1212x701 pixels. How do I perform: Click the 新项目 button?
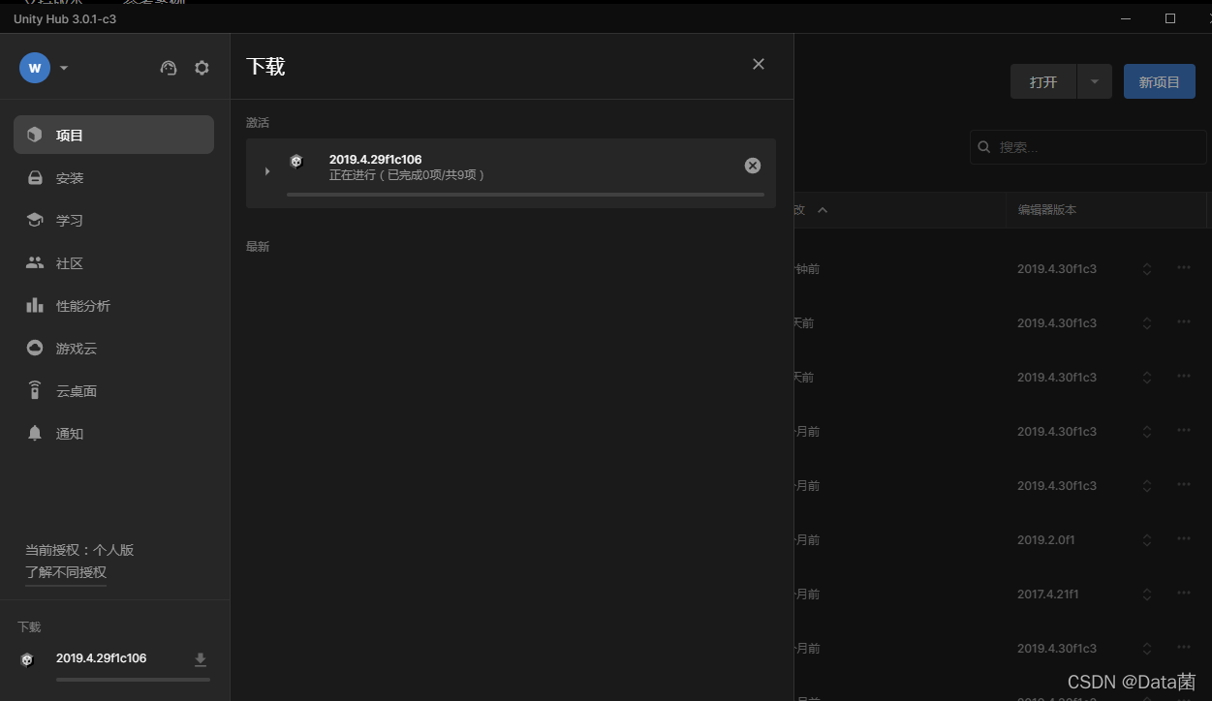tap(1160, 82)
